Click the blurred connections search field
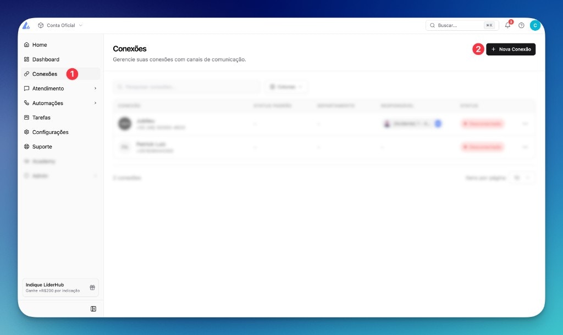The width and height of the screenshot is (563, 335). (187, 87)
